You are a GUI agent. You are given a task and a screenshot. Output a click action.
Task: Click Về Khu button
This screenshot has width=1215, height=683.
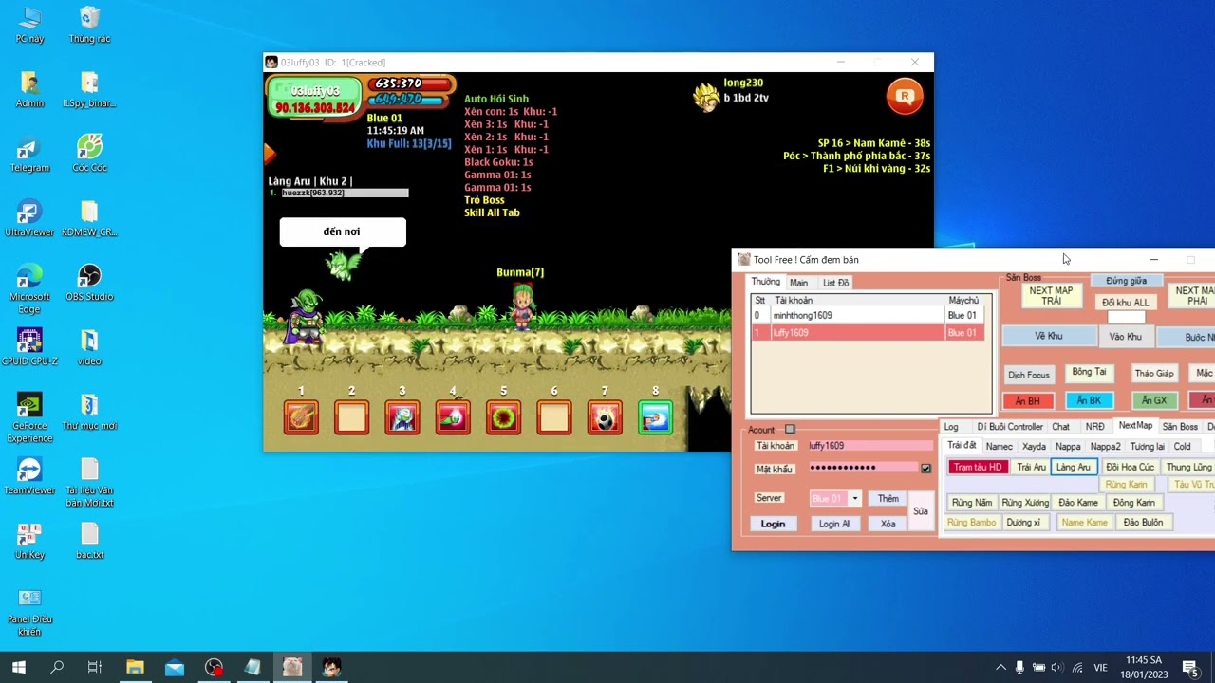(x=1048, y=336)
